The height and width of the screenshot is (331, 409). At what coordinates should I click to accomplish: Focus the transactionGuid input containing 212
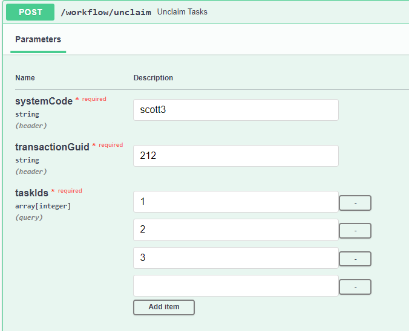coord(236,156)
